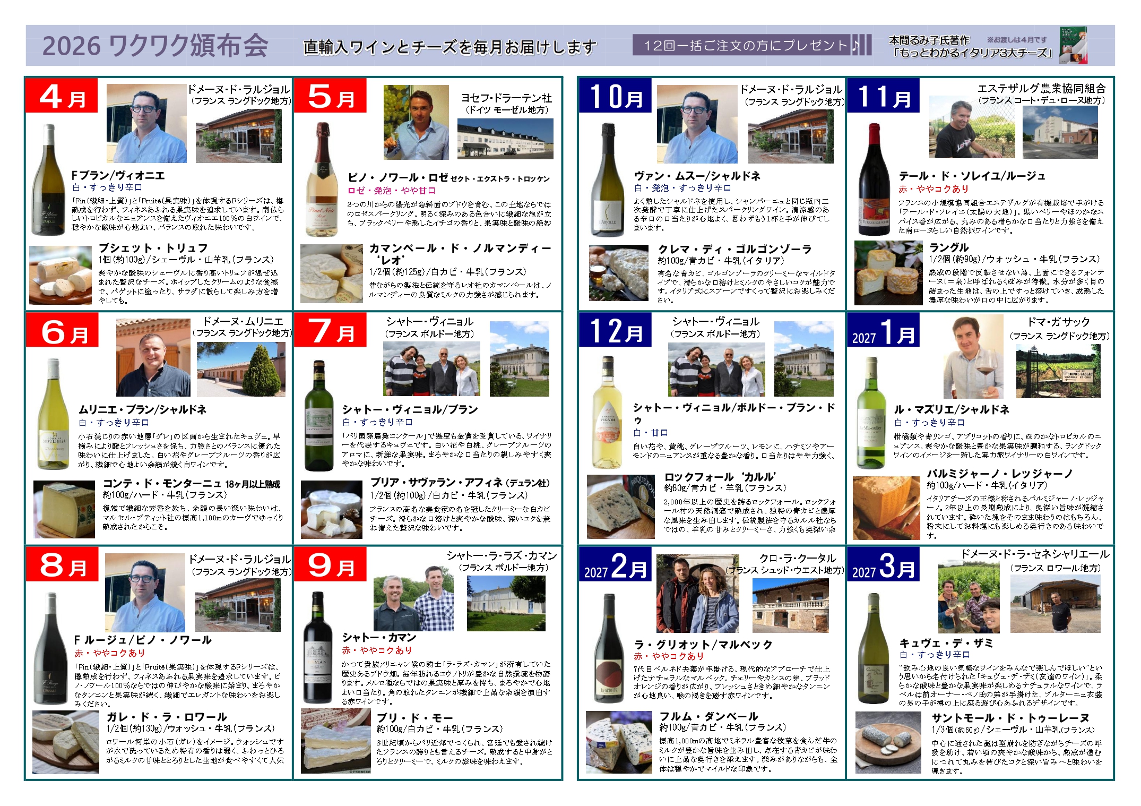Click the Comté de Montagne cheese photo
The height and width of the screenshot is (806, 1141).
pyautogui.click(x=64, y=509)
